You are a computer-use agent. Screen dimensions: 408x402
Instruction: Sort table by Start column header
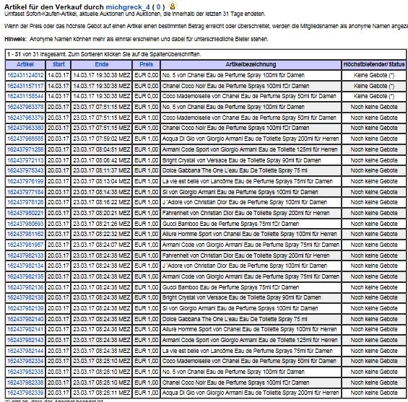[58, 64]
